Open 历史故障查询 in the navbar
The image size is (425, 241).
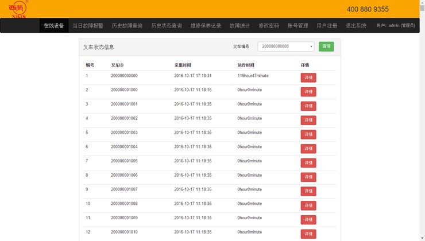point(127,26)
